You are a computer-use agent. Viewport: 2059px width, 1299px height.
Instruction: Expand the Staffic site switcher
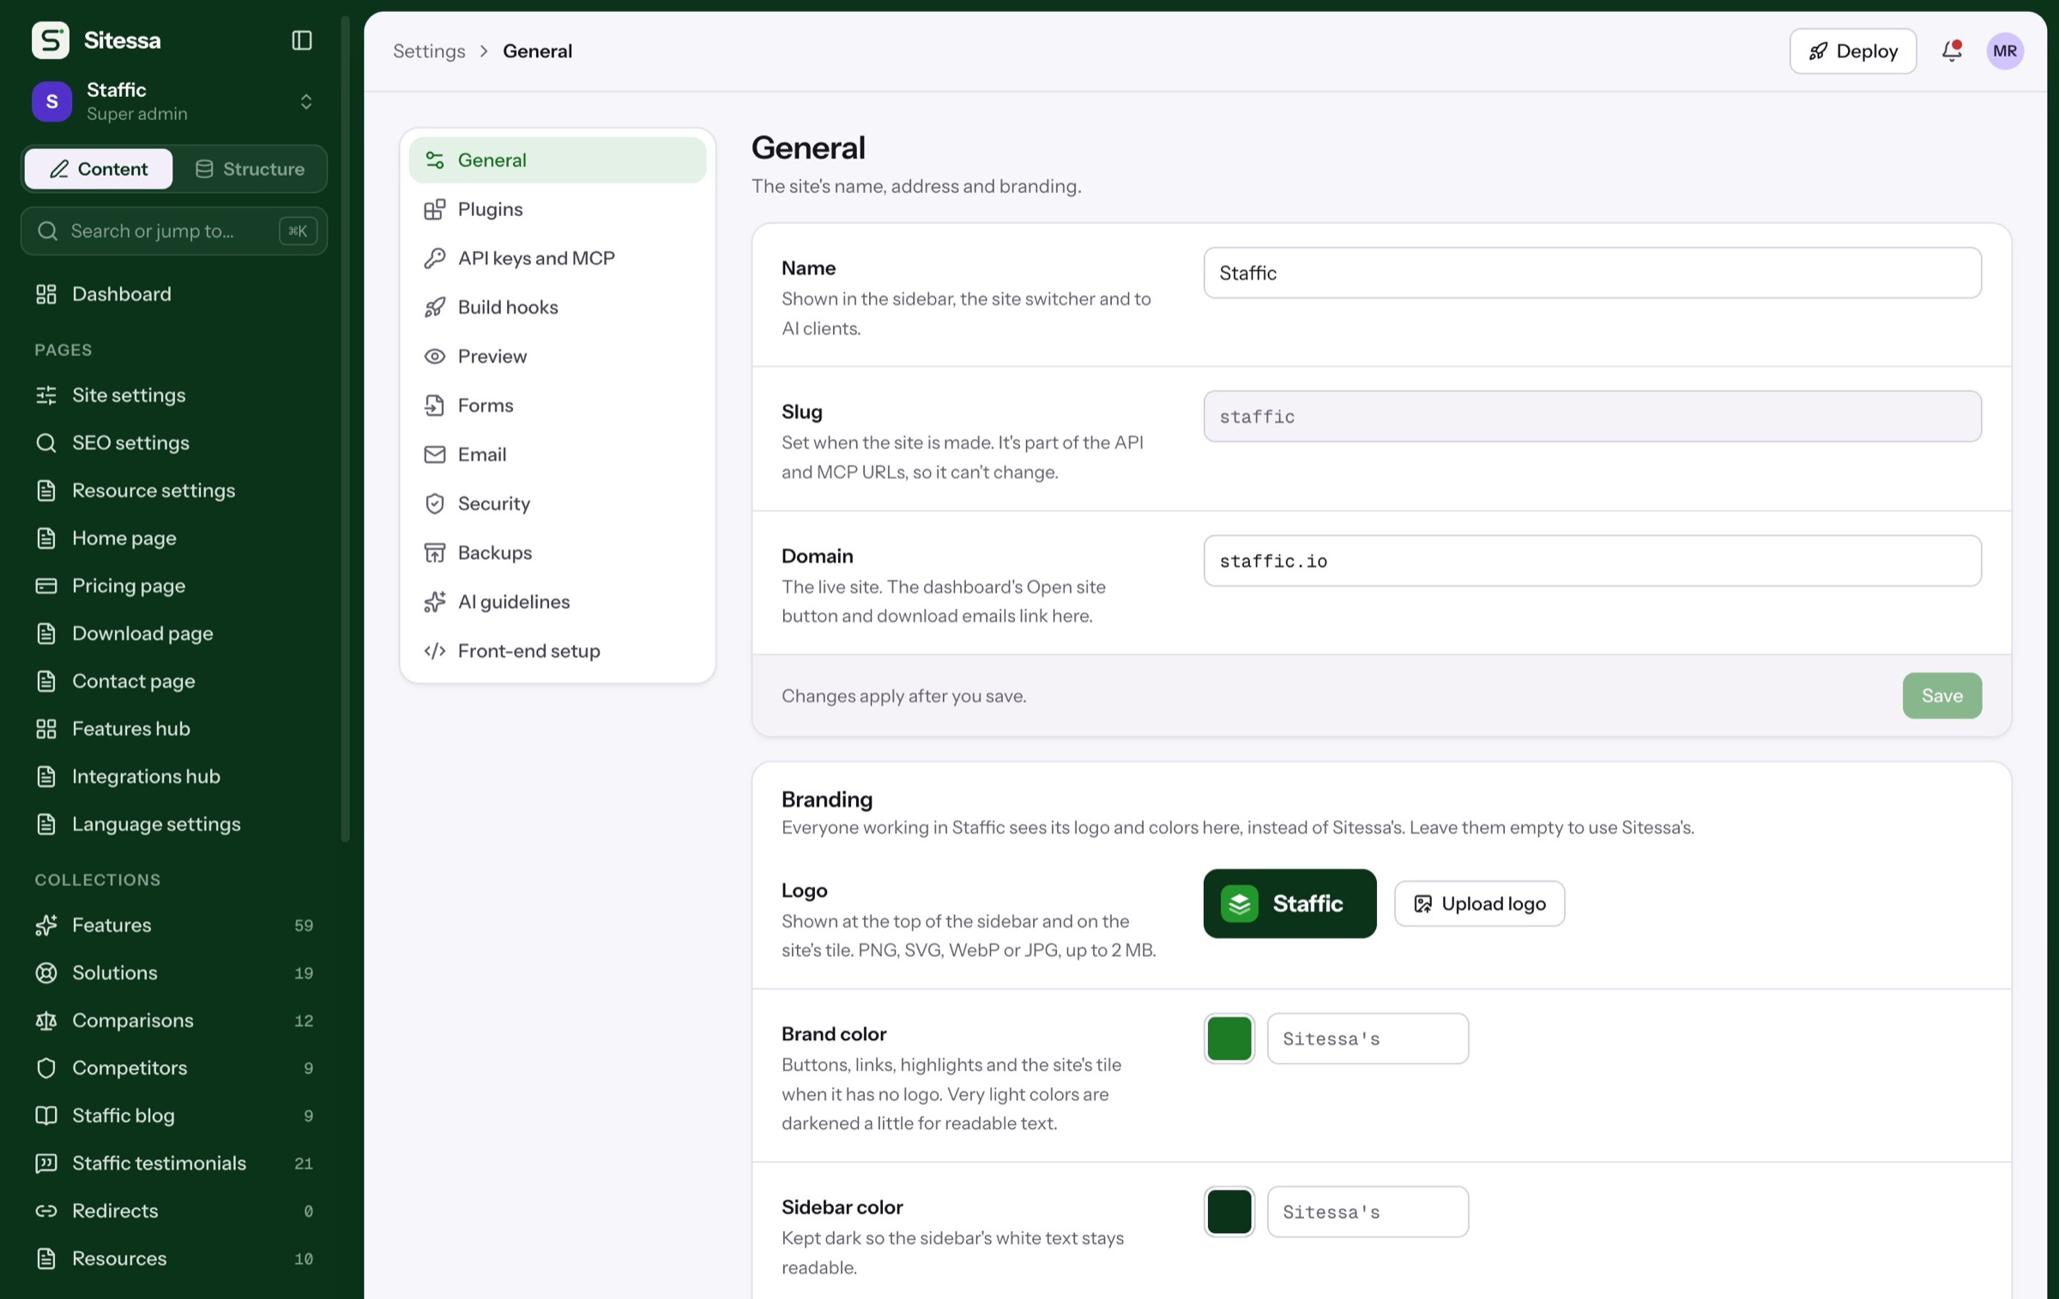[174, 101]
